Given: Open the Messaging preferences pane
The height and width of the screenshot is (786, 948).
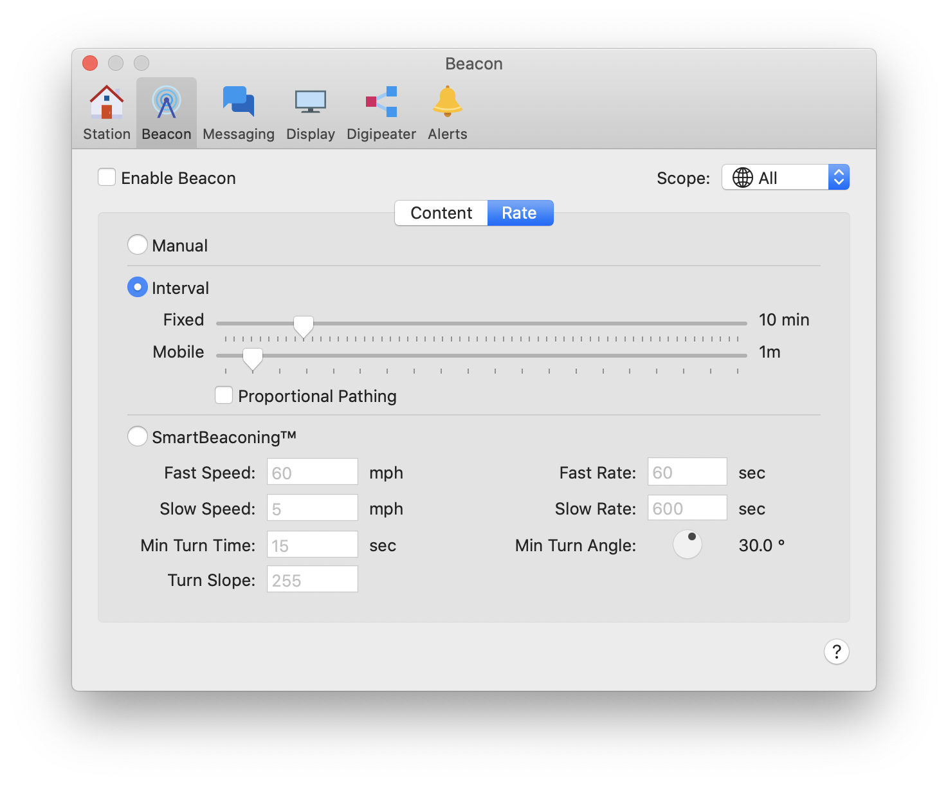Looking at the screenshot, I should [239, 113].
